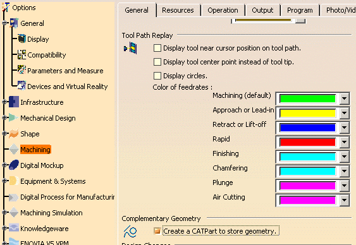This screenshot has width=356, height=245.
Task: Open Chamfering color dropdown arrow
Action: point(345,171)
